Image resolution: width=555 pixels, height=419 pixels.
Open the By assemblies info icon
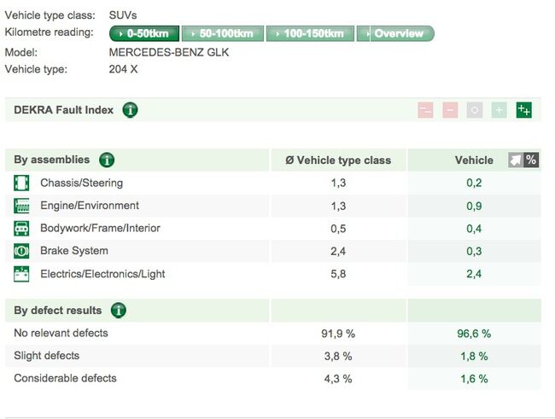(107, 160)
